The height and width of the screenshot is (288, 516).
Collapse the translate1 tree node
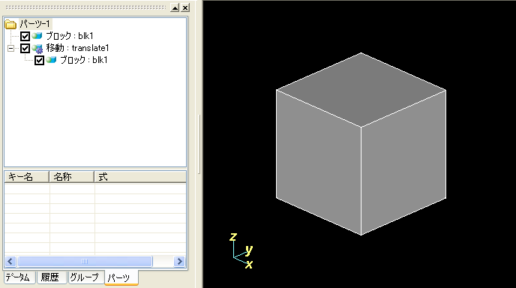click(x=10, y=49)
